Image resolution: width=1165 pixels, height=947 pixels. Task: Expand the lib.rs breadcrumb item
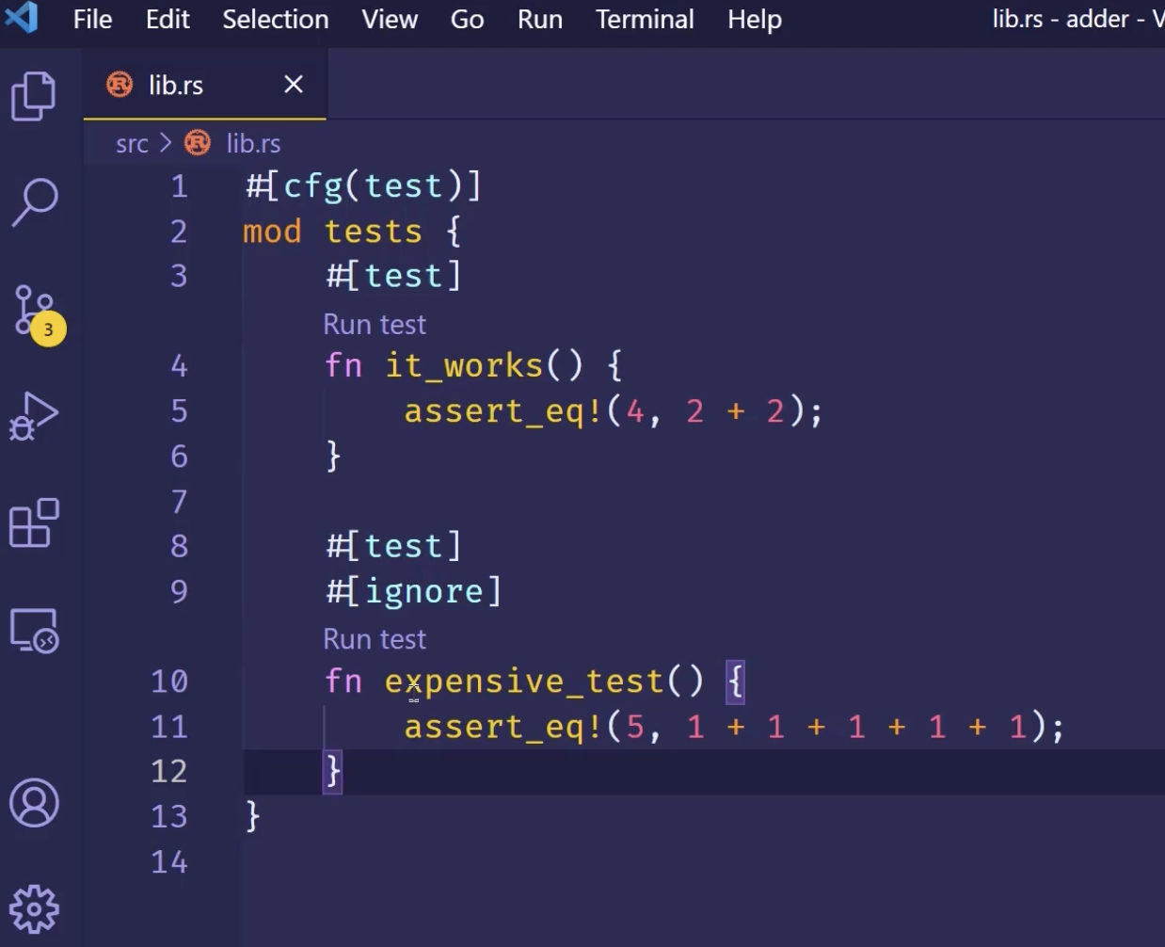[252, 144]
